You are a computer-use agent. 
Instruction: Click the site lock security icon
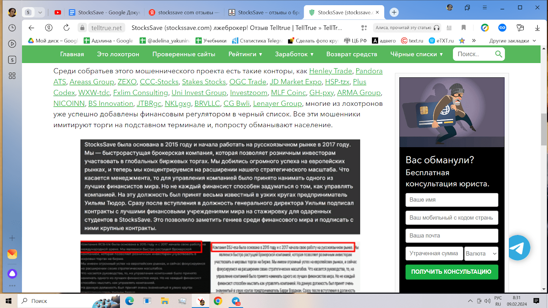(82, 28)
